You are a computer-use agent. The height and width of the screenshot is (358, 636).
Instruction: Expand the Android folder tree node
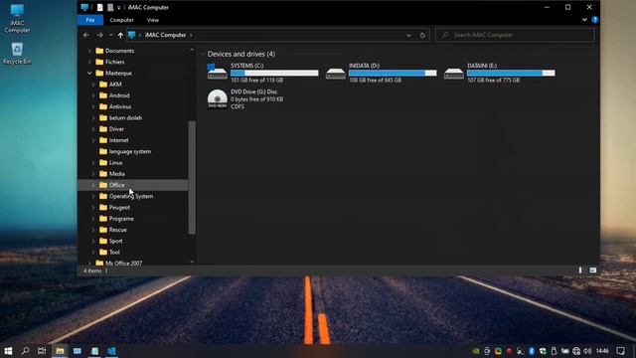(x=93, y=95)
